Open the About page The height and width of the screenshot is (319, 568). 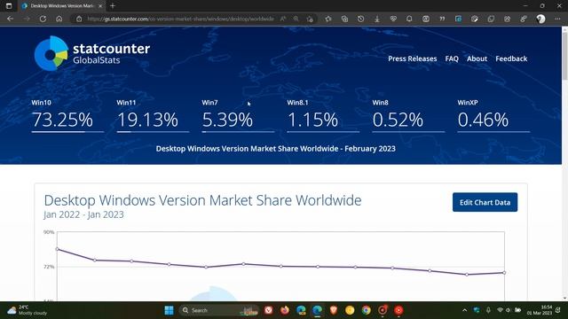pos(477,58)
